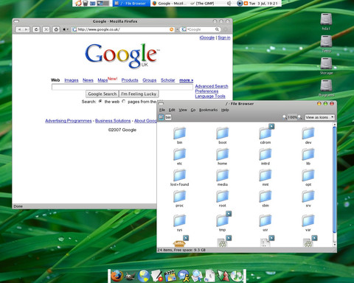This screenshot has width=354, height=283.
Task: Launch Firefox from the bottom dock
Action: click(x=117, y=276)
